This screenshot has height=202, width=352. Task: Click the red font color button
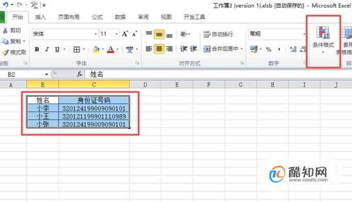point(110,49)
